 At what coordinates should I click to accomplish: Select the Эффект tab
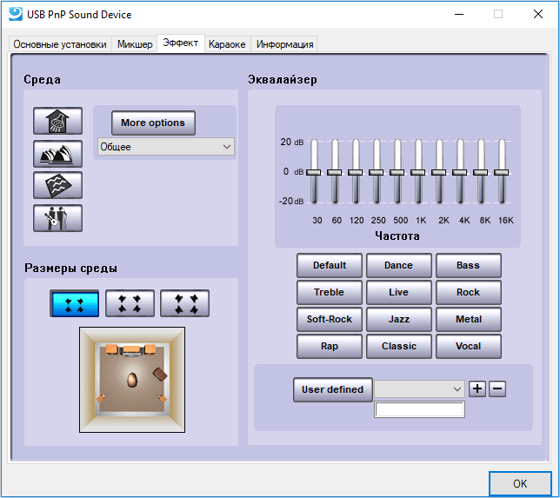[x=181, y=43]
